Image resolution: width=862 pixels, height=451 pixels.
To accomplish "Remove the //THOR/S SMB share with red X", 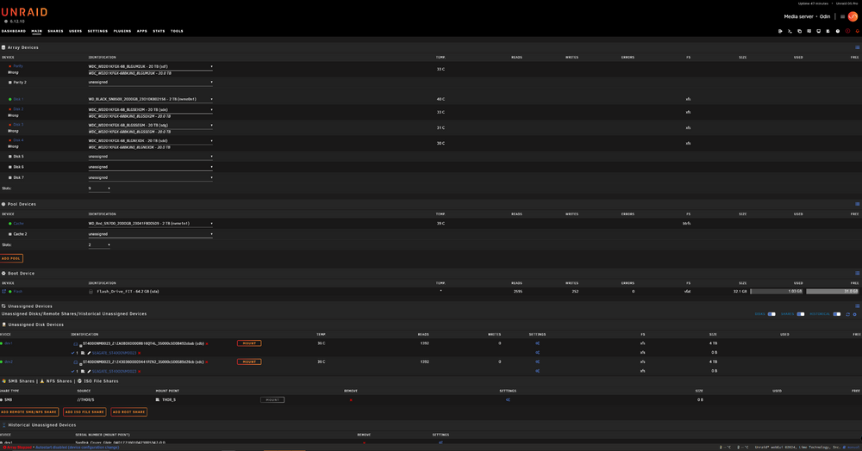I will 351,400.
